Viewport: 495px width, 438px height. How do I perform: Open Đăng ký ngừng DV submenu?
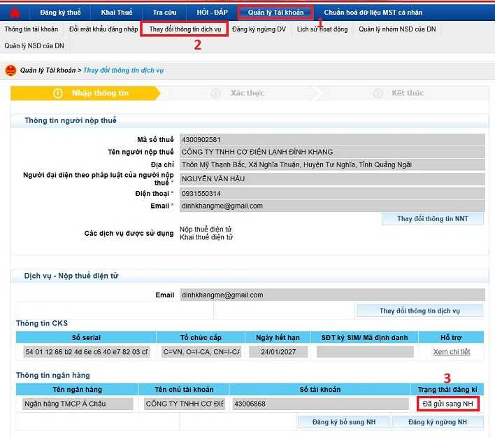(259, 29)
